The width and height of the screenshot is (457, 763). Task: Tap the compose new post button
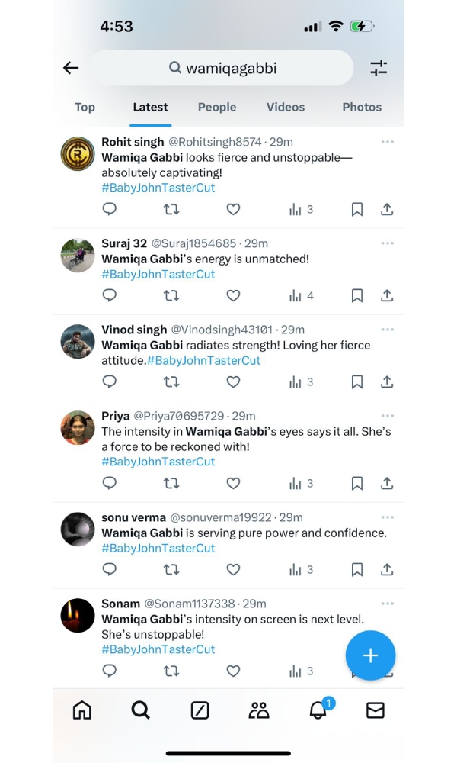pyautogui.click(x=370, y=655)
